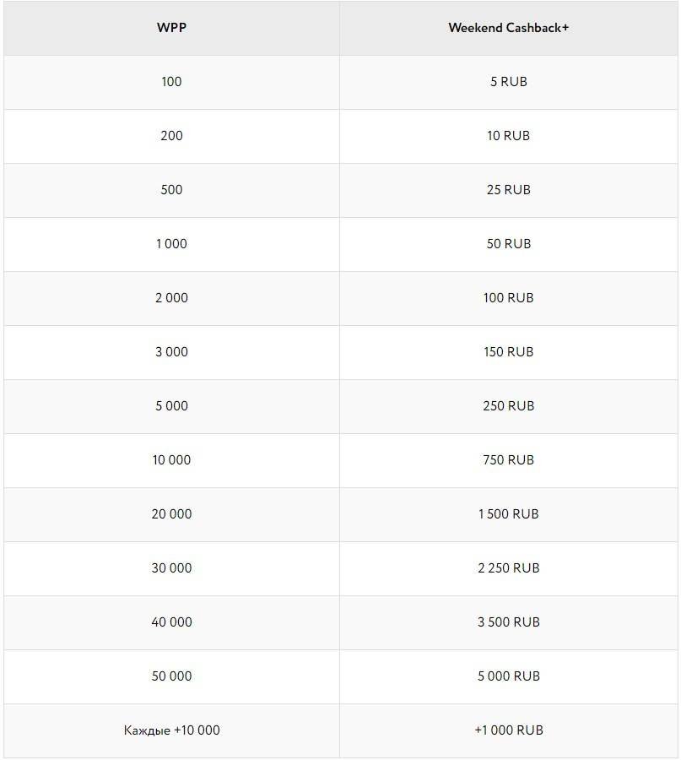
Task: Click the 2 000 WPP cell
Action: point(171,298)
